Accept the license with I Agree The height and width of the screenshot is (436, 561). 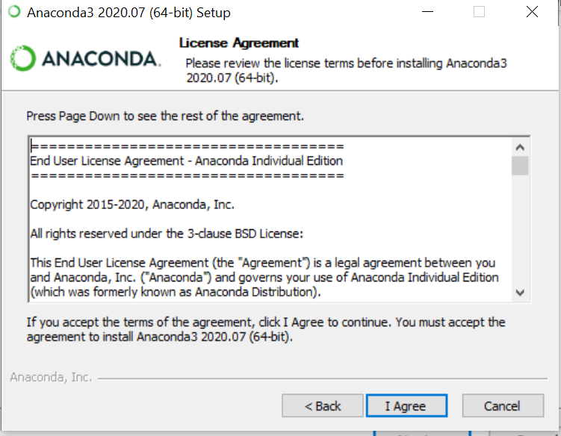point(407,406)
